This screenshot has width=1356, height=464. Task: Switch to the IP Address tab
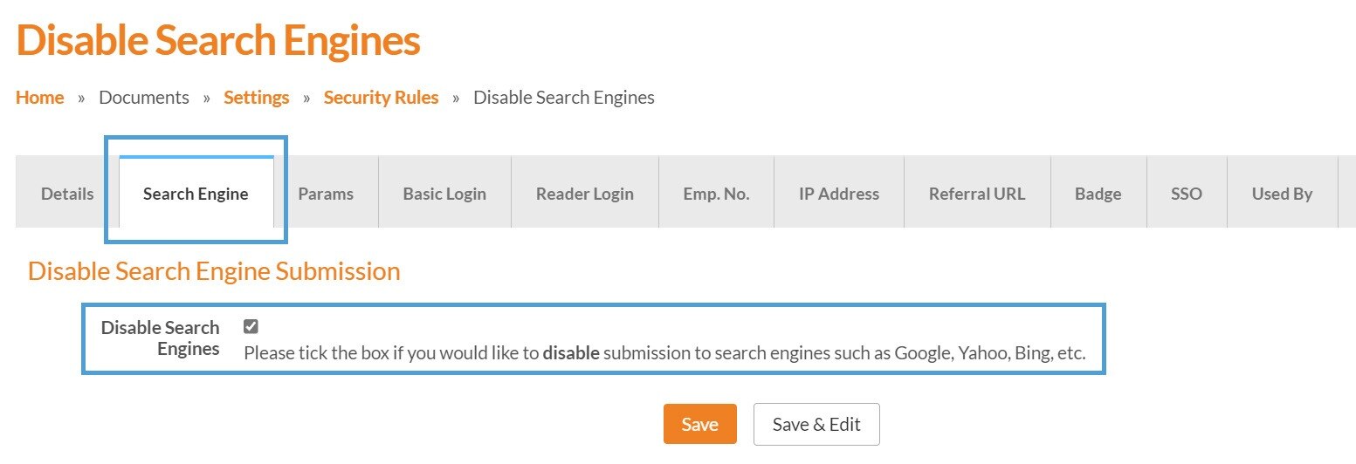[x=839, y=194]
